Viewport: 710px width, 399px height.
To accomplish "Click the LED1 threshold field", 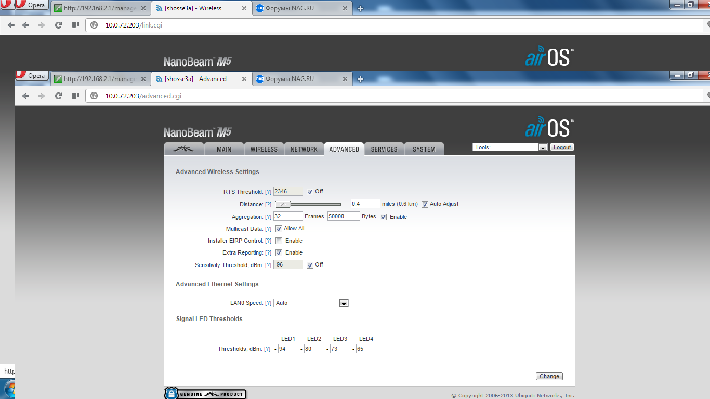I will (x=288, y=349).
